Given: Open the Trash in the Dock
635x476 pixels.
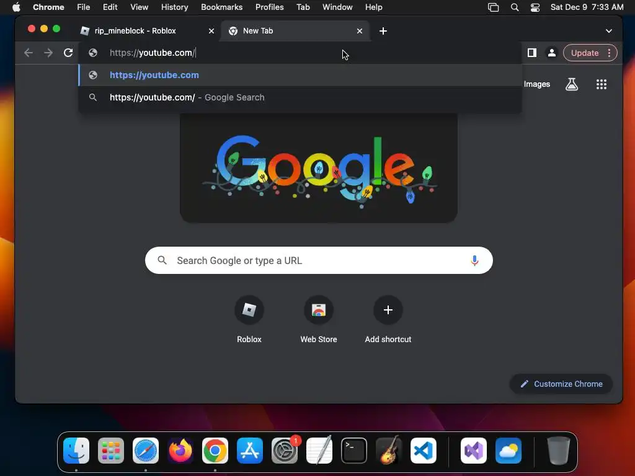Looking at the screenshot, I should pyautogui.click(x=559, y=451).
